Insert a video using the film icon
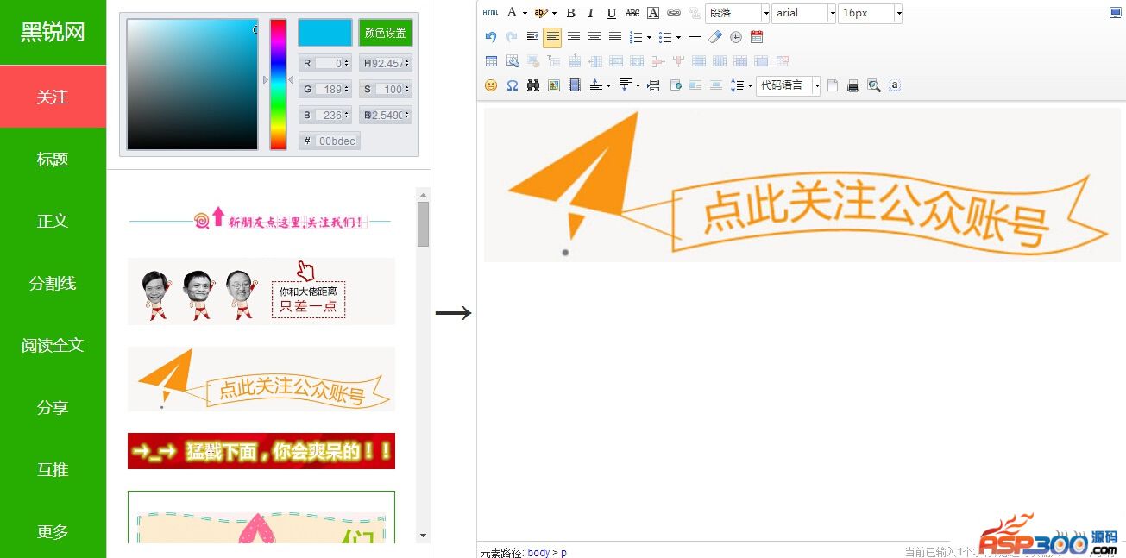The width and height of the screenshot is (1126, 558). click(575, 85)
